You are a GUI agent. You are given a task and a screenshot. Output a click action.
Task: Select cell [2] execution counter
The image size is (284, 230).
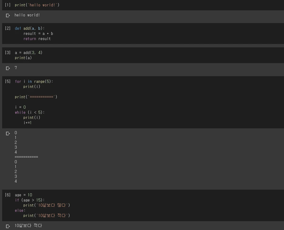point(8,28)
